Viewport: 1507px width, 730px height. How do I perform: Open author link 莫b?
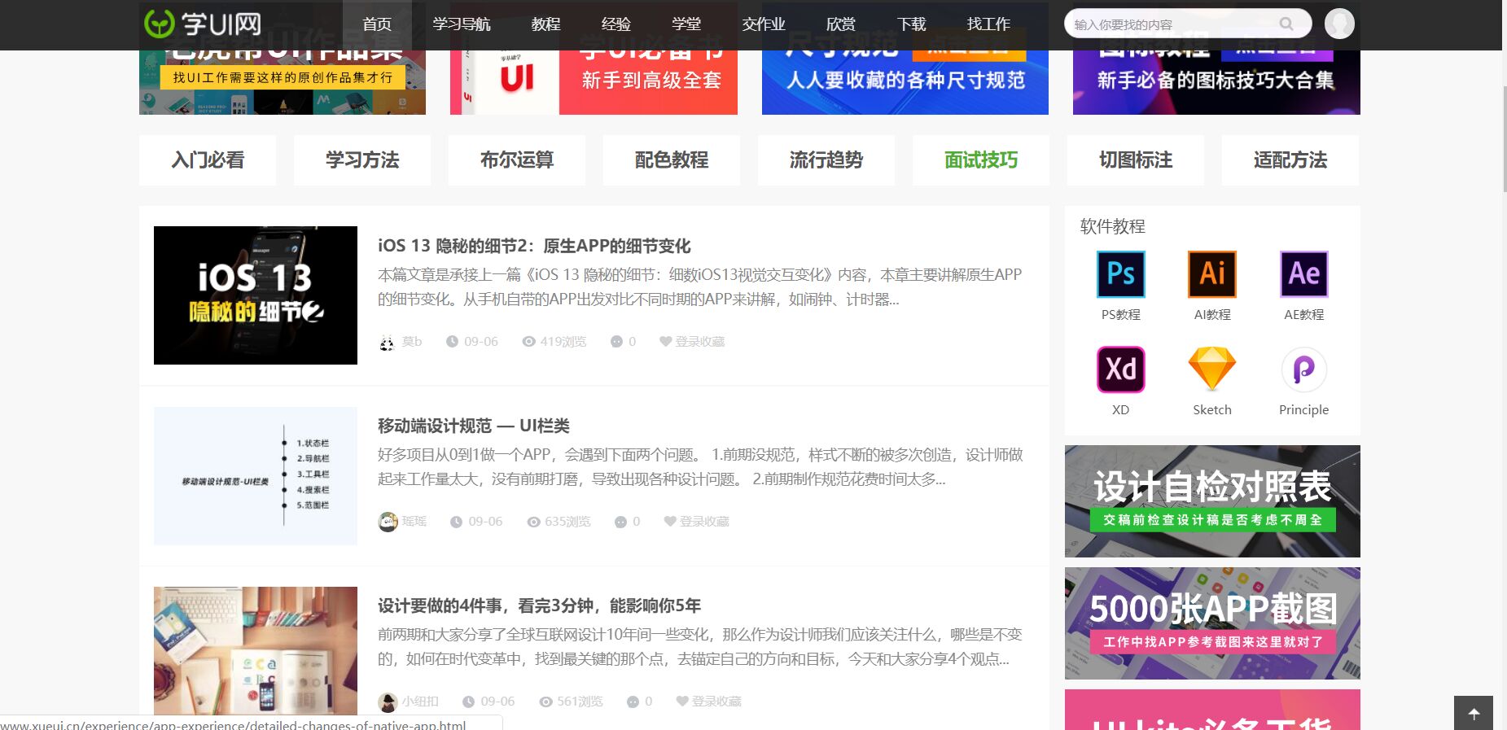[x=412, y=342]
